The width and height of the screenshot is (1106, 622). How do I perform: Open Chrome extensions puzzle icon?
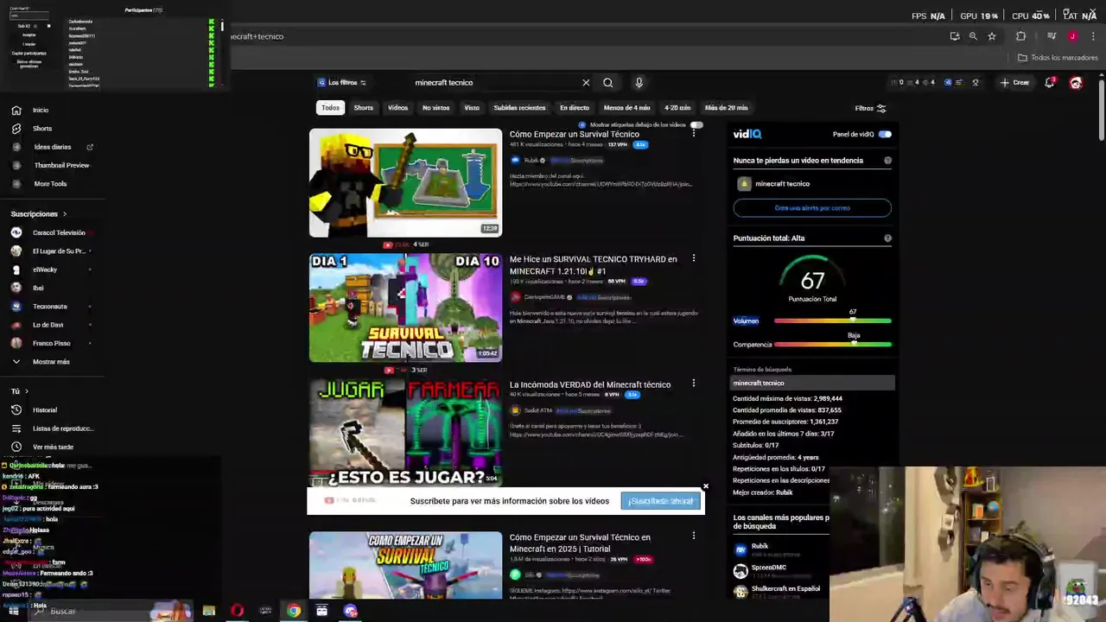[1021, 36]
